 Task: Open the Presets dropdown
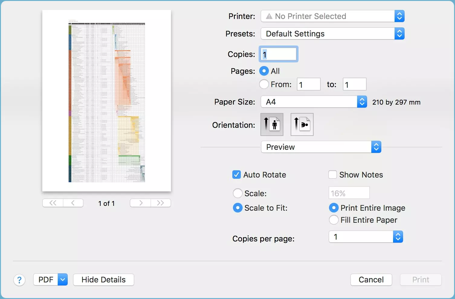coord(399,33)
